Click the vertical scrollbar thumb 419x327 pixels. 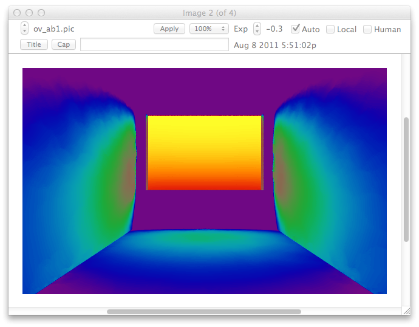point(406,179)
